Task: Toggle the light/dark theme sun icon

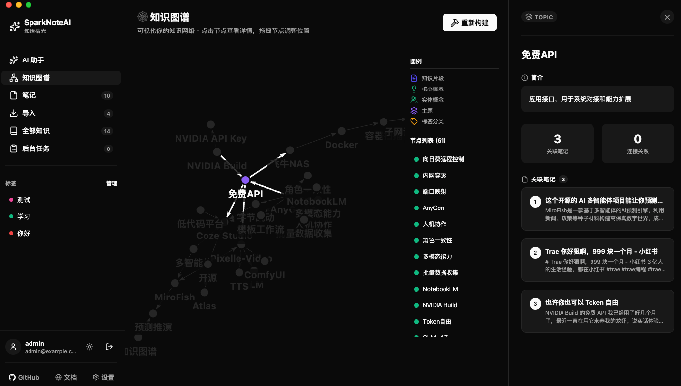Action: (89, 347)
